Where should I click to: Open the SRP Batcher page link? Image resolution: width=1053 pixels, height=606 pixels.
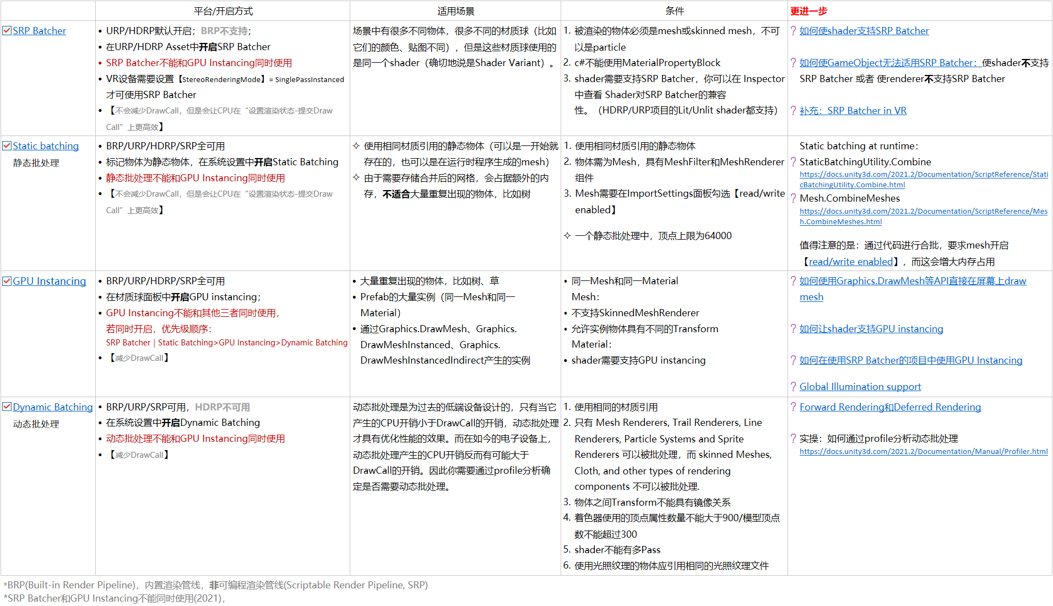(39, 30)
